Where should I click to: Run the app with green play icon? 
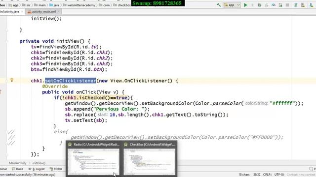point(245,5)
